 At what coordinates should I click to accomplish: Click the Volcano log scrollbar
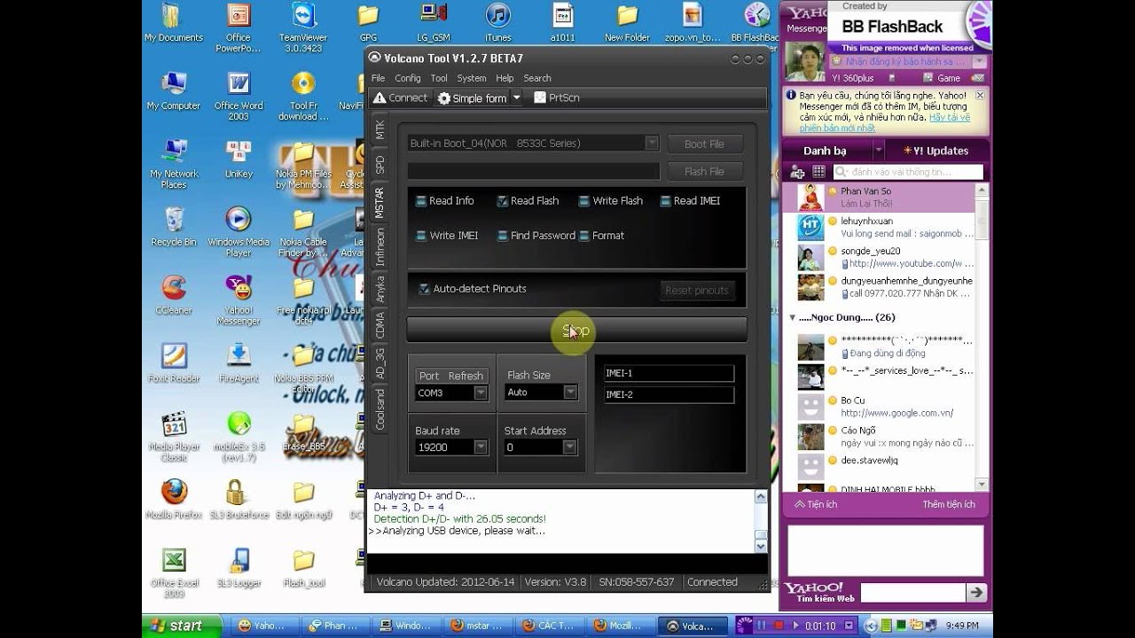(761, 521)
